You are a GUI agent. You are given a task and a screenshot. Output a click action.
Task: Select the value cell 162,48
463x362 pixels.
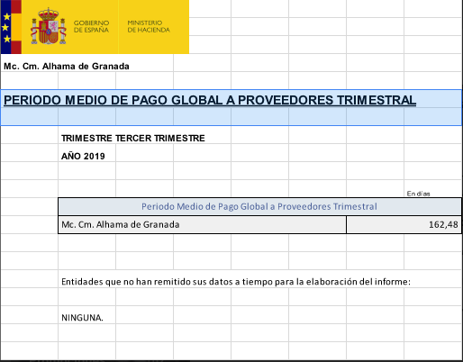pyautogui.click(x=404, y=224)
